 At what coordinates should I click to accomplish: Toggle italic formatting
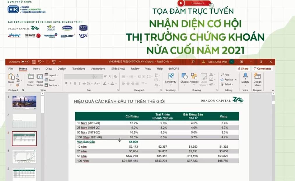(72, 84)
